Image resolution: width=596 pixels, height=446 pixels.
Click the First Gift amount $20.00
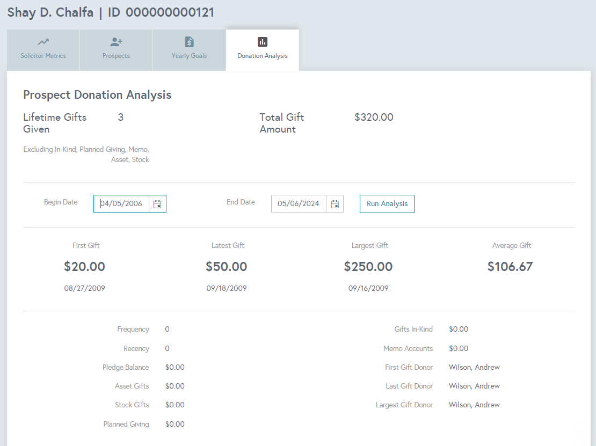[x=84, y=267]
